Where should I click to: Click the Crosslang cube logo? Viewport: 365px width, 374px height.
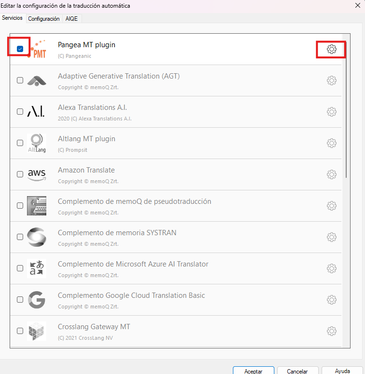(37, 331)
